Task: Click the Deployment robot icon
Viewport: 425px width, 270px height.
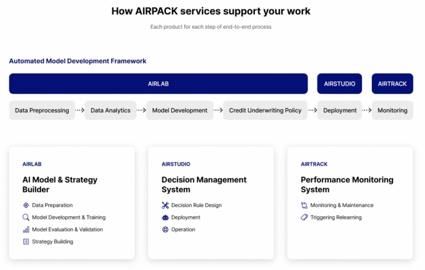Action: click(x=165, y=217)
